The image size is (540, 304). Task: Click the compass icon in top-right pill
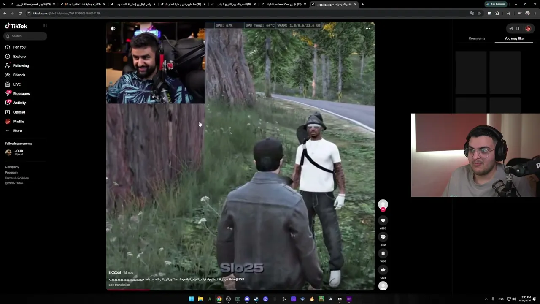pos(511,29)
